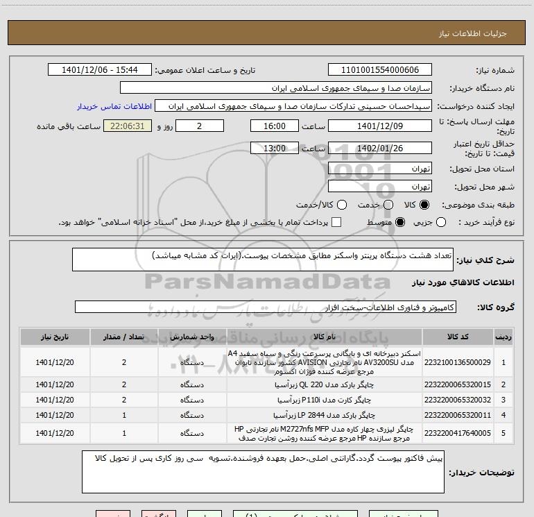This screenshot has height=517, width=534.
Task: Click the response deadline date 1401/12/09
Action: click(380, 126)
